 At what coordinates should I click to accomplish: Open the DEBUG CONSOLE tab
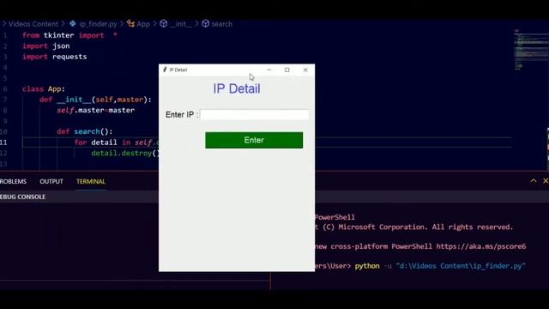click(23, 197)
